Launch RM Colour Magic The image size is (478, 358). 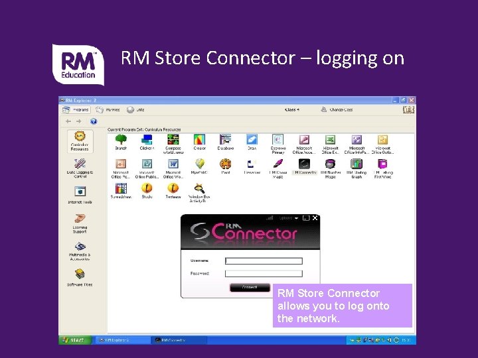coord(278,168)
